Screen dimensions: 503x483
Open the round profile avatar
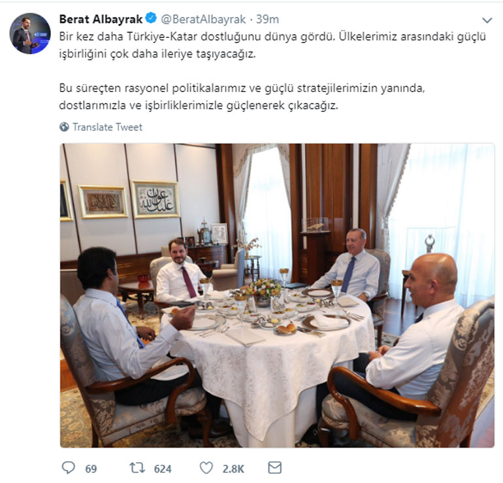[x=30, y=33]
